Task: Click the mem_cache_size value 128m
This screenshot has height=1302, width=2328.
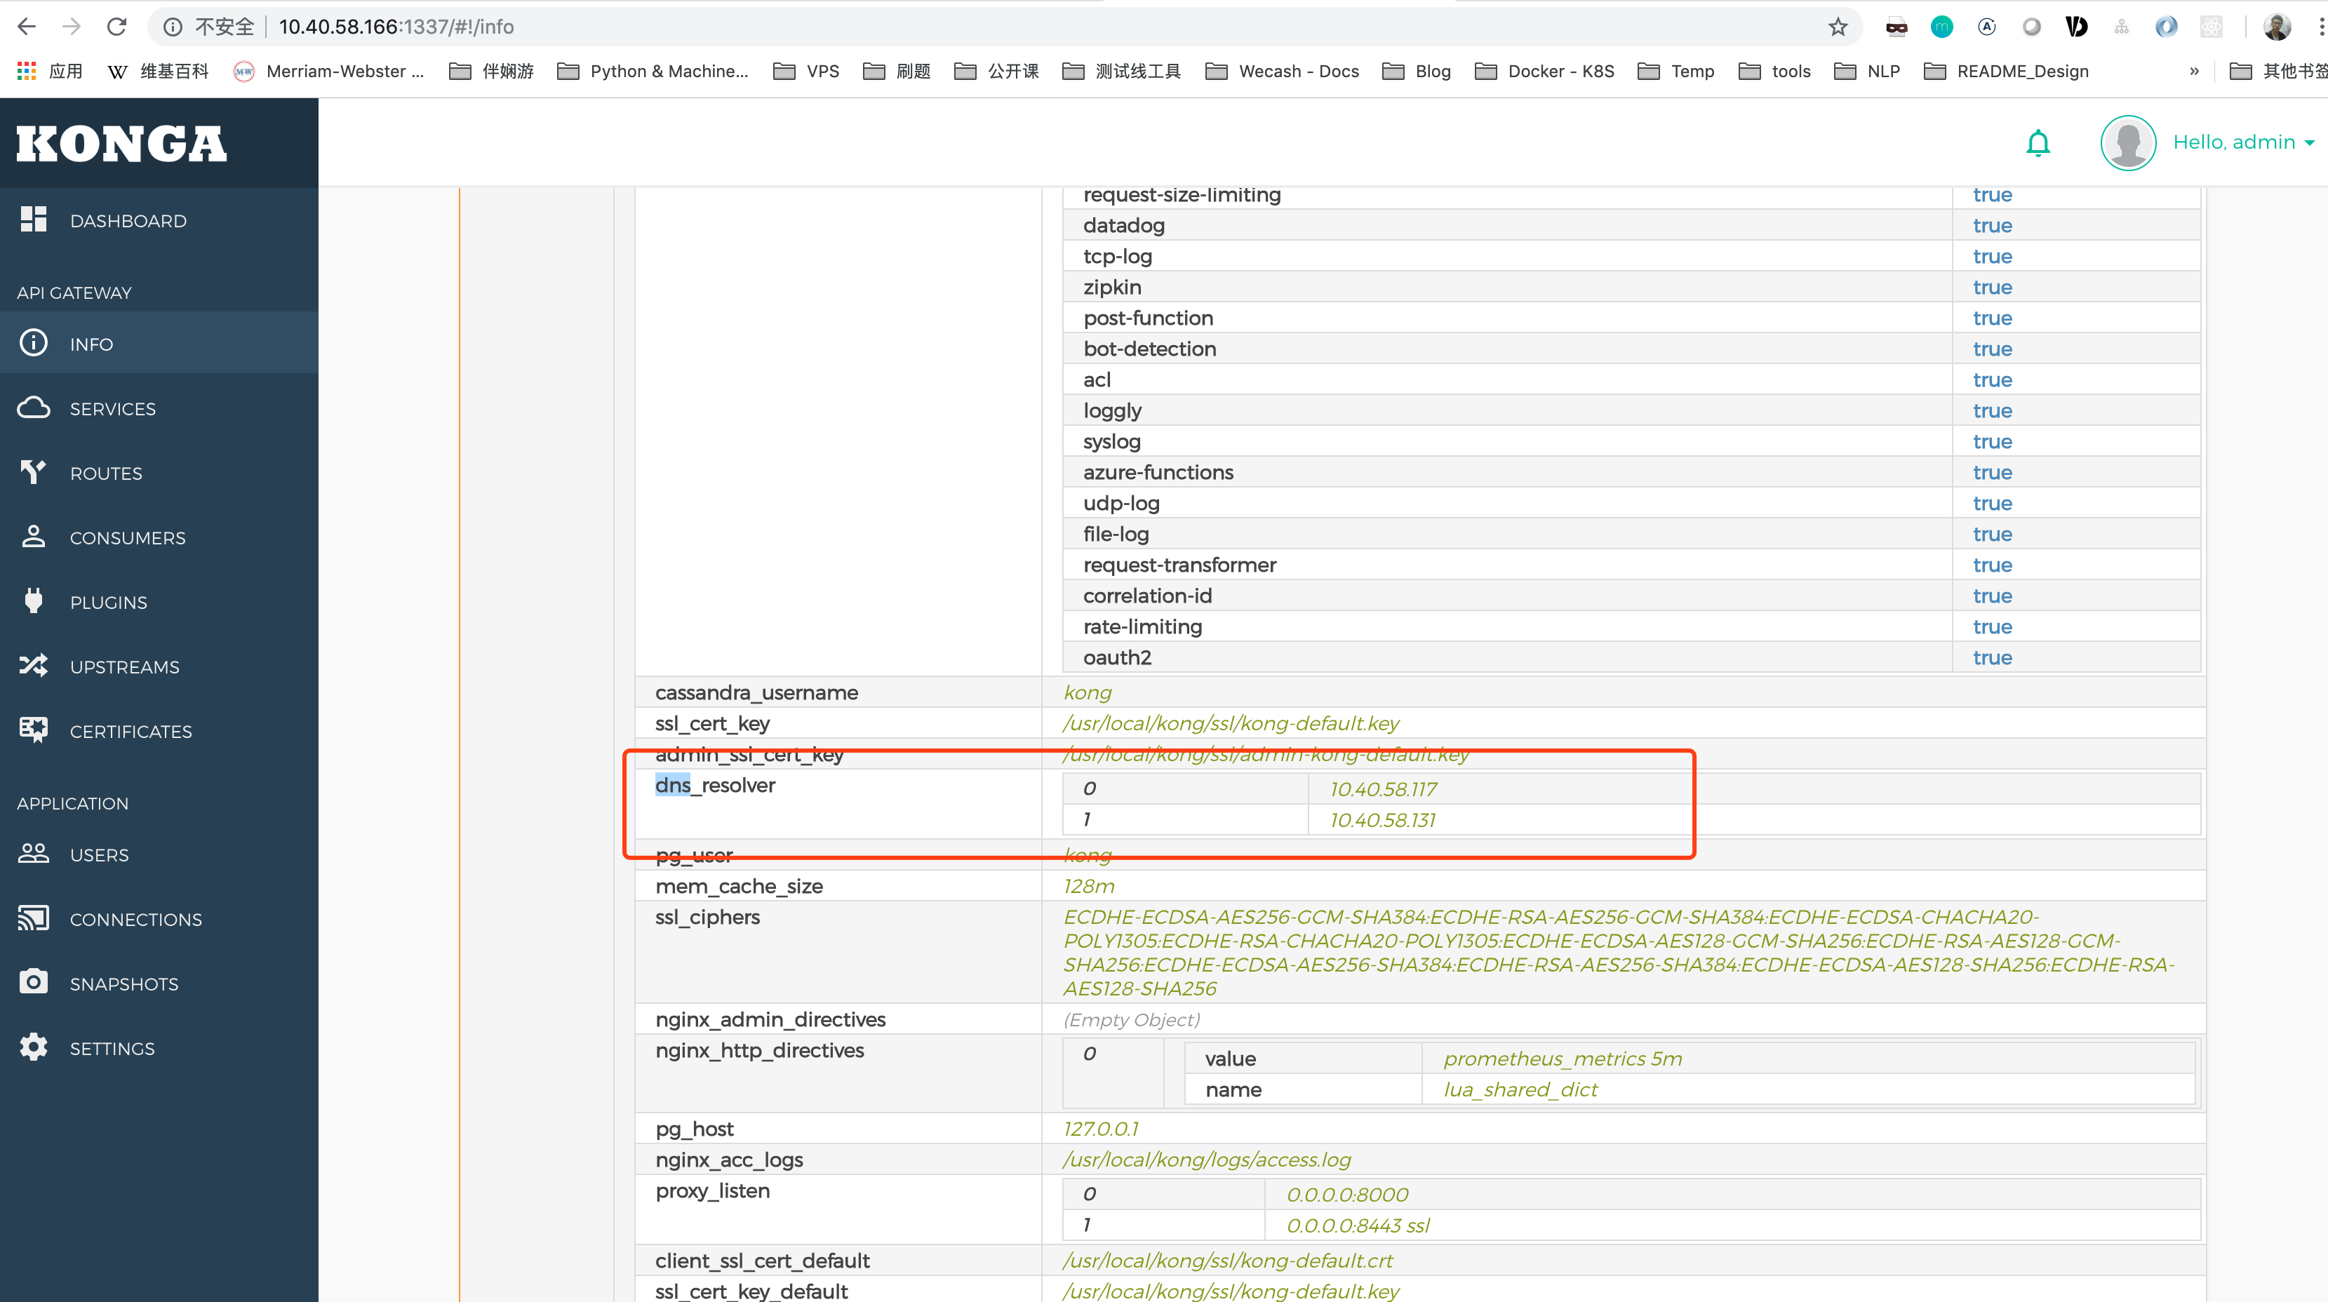Action: point(1088,885)
